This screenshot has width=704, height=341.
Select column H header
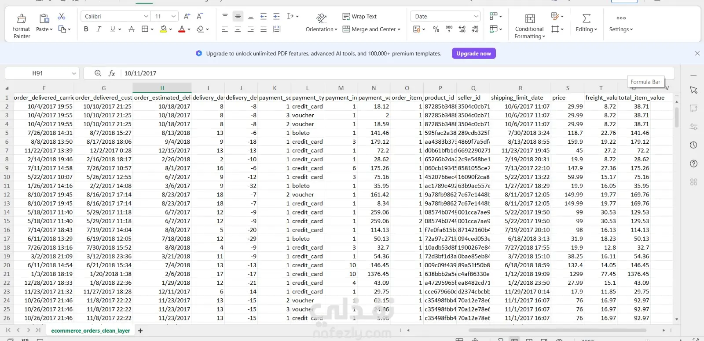pyautogui.click(x=162, y=88)
